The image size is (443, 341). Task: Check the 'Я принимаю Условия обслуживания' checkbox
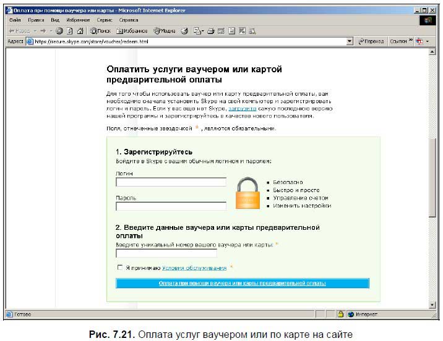tap(120, 267)
